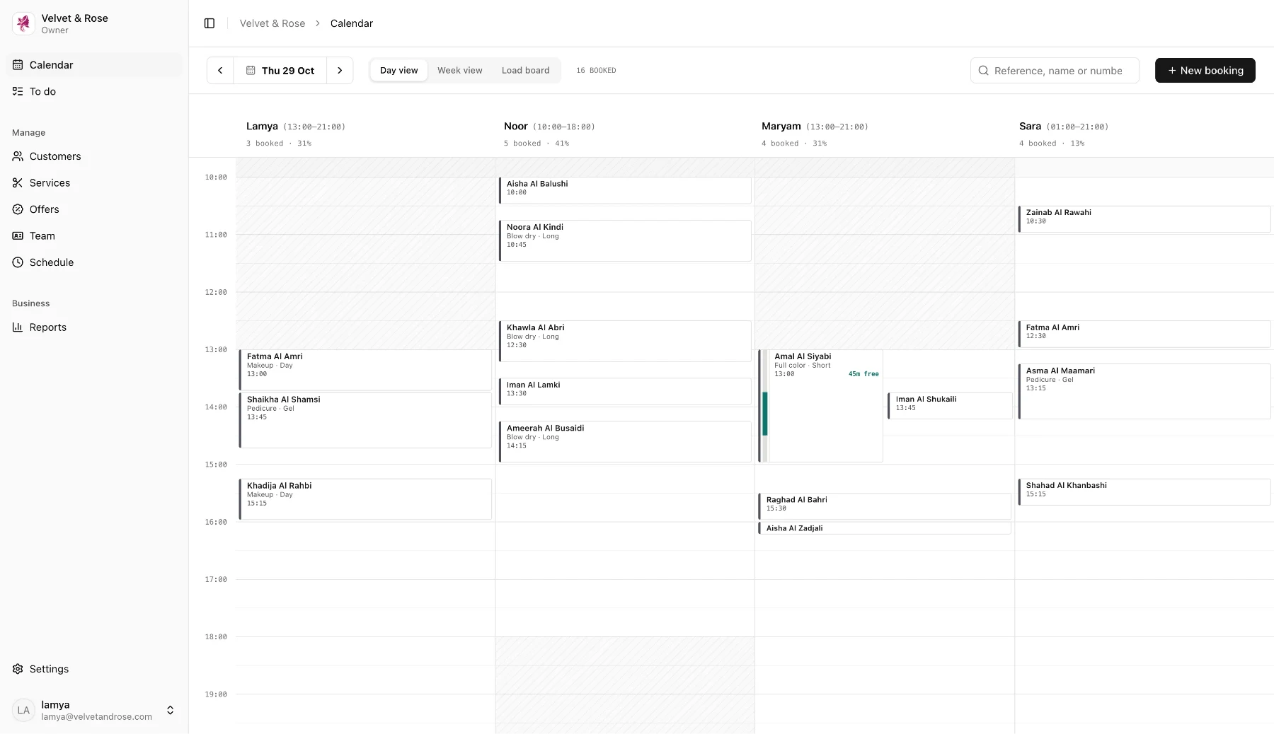Click the search magnifier icon
The height and width of the screenshot is (734, 1274).
point(983,71)
